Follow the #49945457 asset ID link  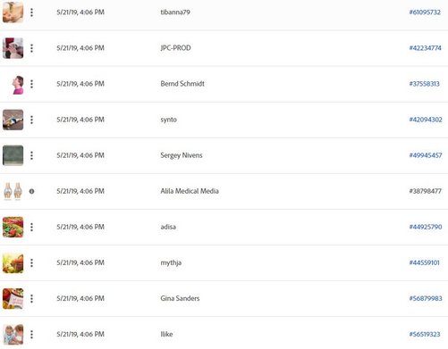[426, 155]
